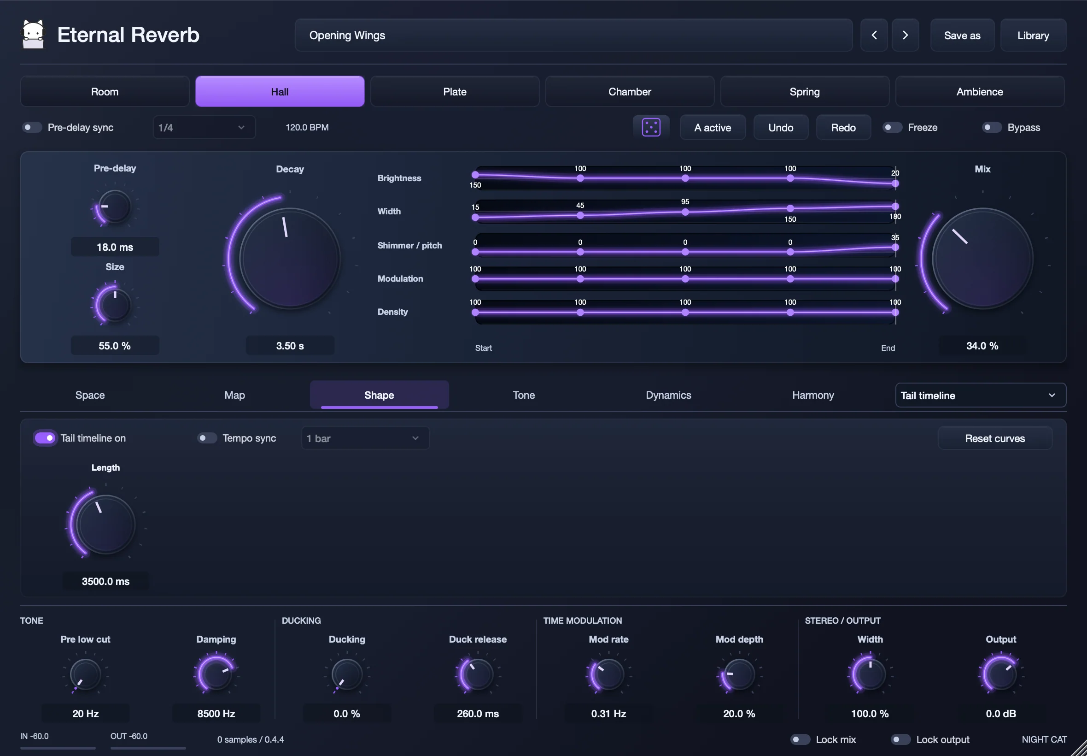This screenshot has width=1087, height=756.
Task: Switch to the Map tab
Action: tap(235, 395)
